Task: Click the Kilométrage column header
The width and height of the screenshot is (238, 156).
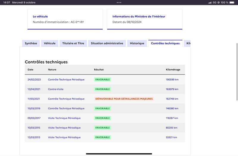Action: pyautogui.click(x=173, y=70)
